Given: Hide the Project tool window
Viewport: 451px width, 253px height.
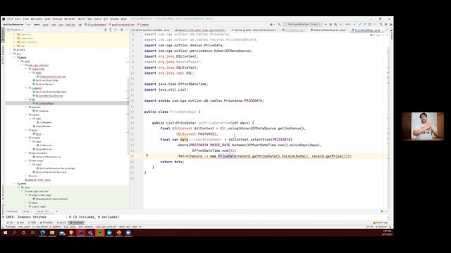Looking at the screenshot, I should tap(127, 30).
